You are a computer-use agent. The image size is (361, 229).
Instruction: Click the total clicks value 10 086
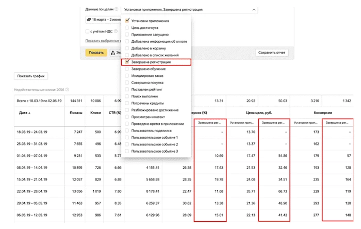coord(95,101)
